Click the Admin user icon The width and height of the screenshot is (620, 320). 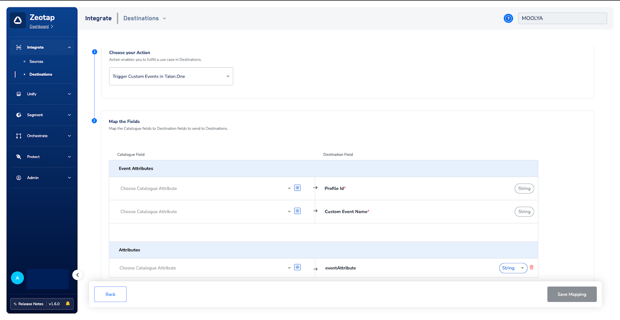19,178
